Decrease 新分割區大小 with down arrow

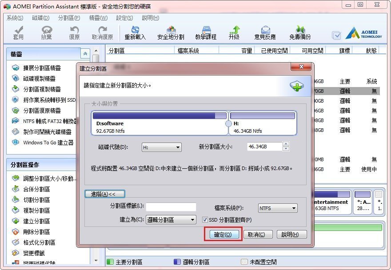point(286,149)
